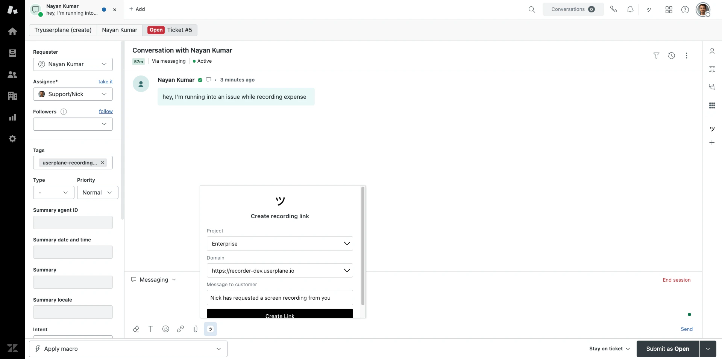This screenshot has width=722, height=359.
Task: Open the Requester dropdown
Action: point(73,64)
